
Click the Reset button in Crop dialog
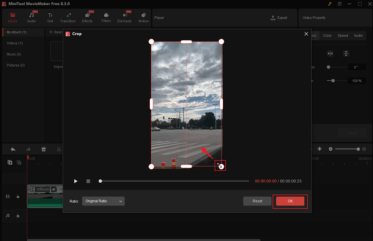(x=258, y=201)
